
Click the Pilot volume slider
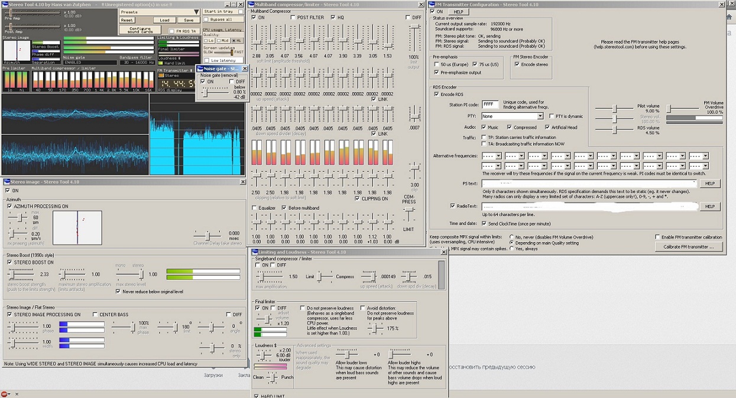[614, 109]
